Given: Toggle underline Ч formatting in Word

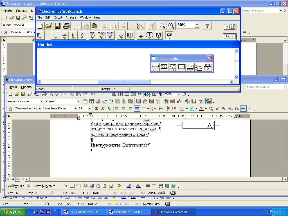Looking at the screenshot, I should tap(109, 108).
